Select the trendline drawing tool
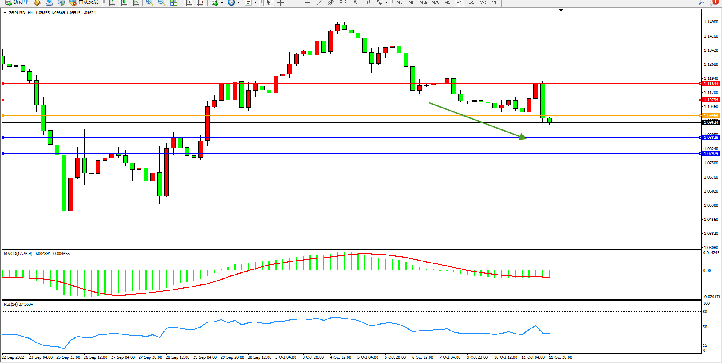 click(319, 3)
